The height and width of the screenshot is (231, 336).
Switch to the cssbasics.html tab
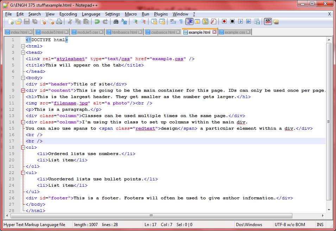(163, 32)
